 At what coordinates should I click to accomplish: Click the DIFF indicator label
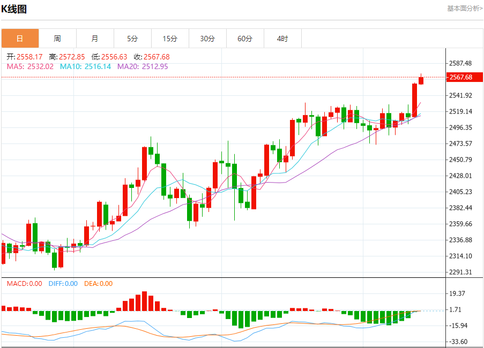63,284
